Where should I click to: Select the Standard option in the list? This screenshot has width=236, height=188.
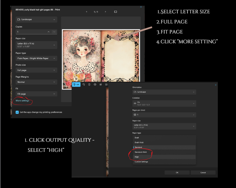[164, 147]
